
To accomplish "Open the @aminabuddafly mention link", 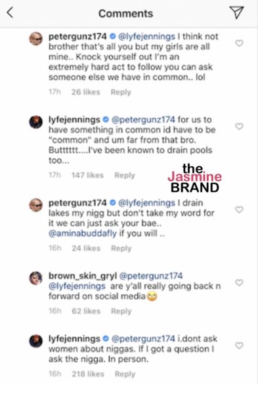I will click(83, 233).
